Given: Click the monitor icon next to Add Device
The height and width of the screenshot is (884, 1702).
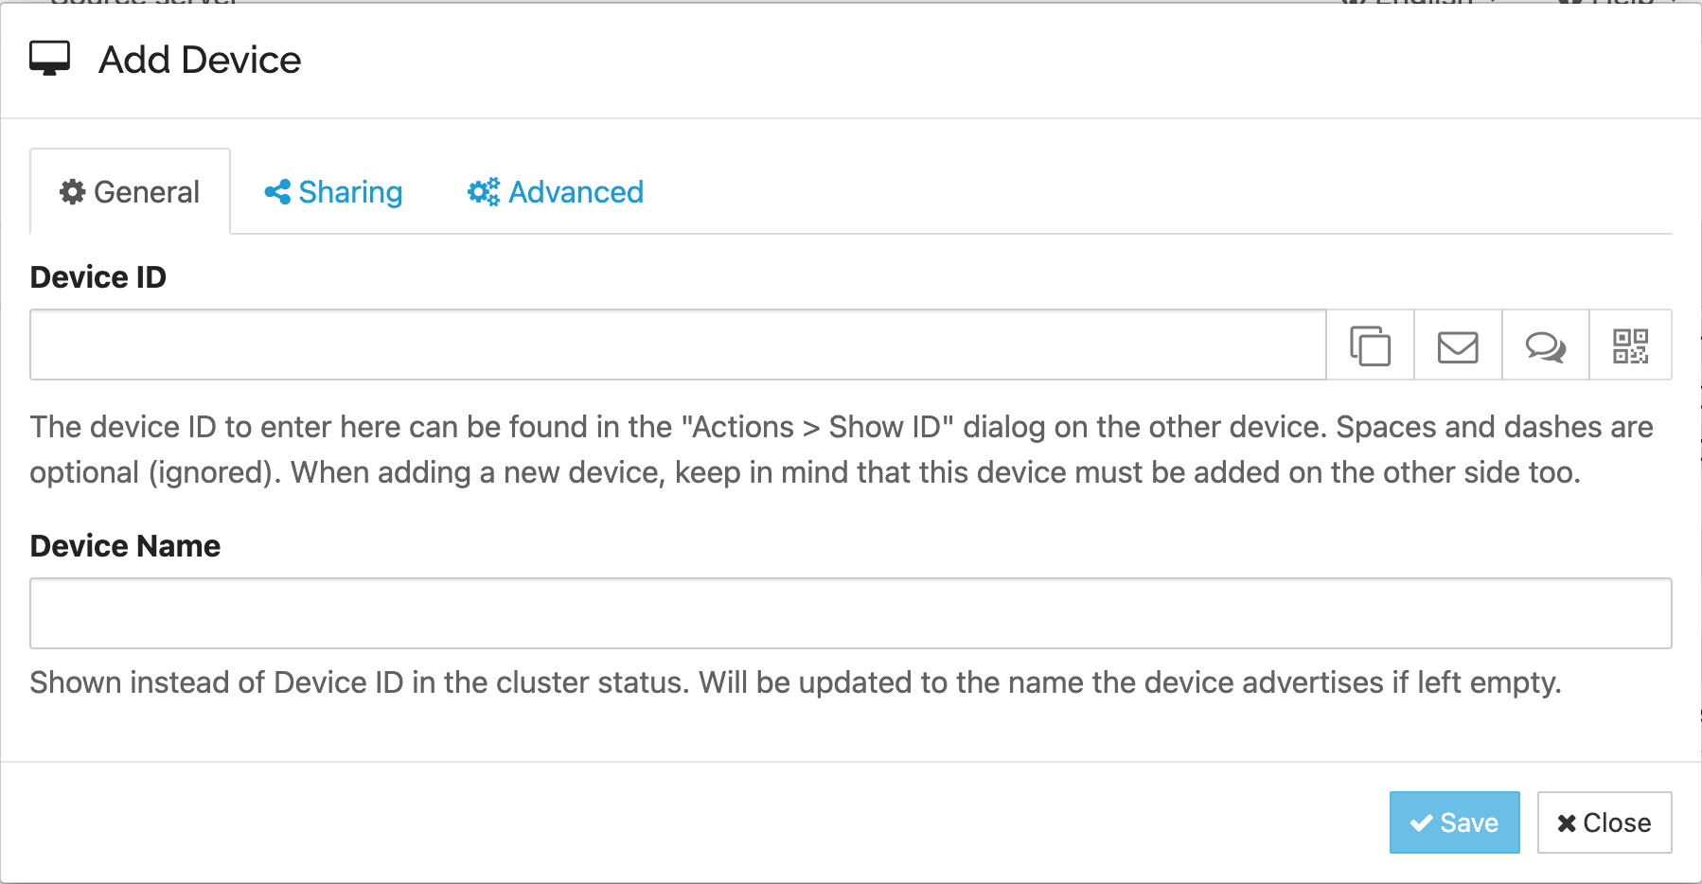Looking at the screenshot, I should 50,59.
